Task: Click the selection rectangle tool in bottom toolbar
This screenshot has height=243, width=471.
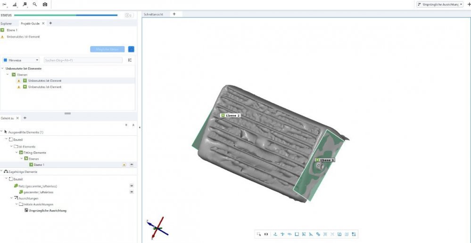Action: (258, 234)
